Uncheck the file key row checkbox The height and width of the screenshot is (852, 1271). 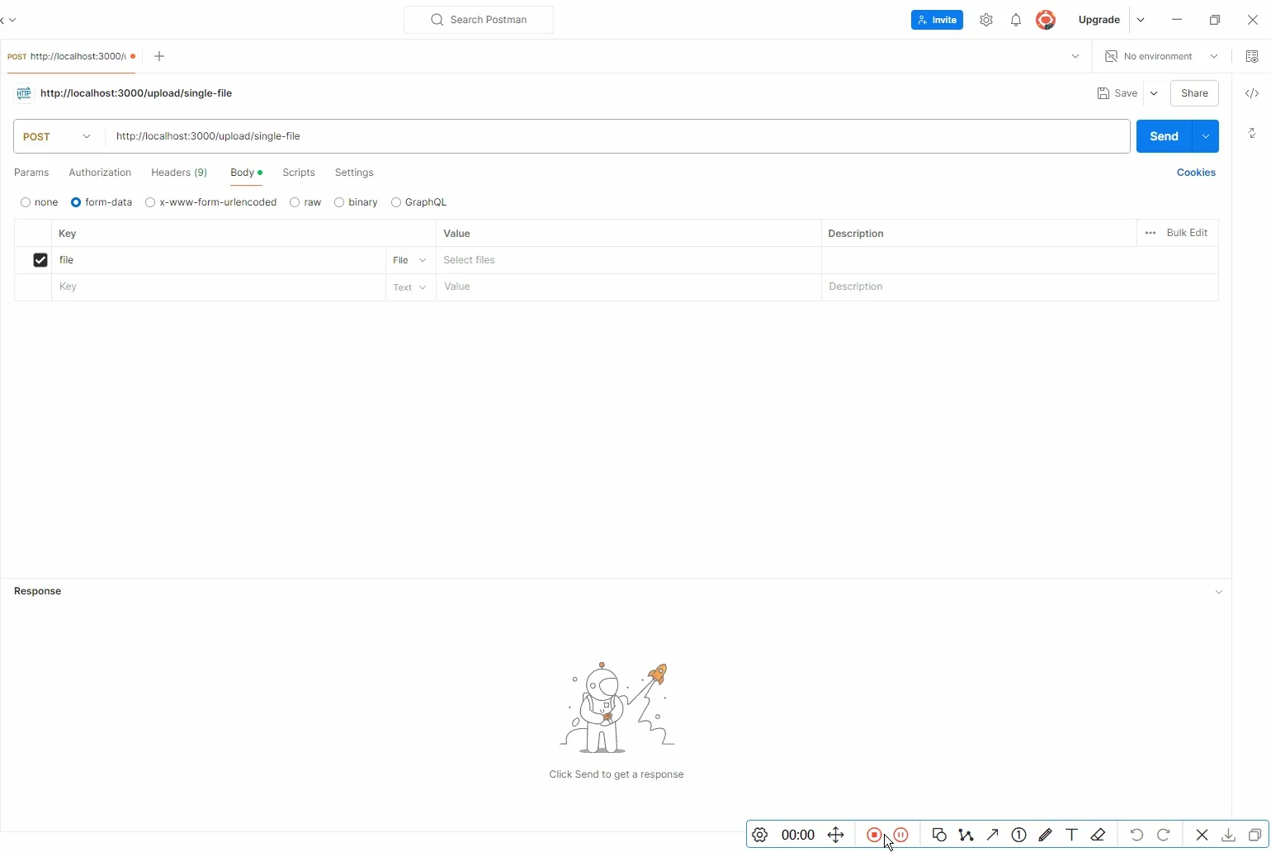(x=40, y=260)
